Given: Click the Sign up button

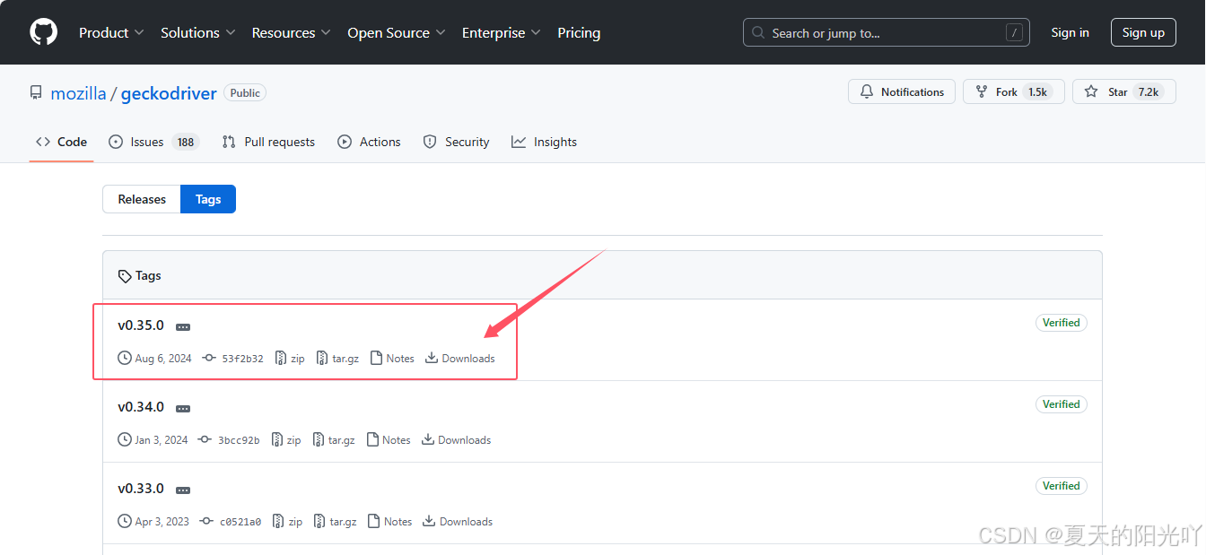Looking at the screenshot, I should coord(1143,32).
